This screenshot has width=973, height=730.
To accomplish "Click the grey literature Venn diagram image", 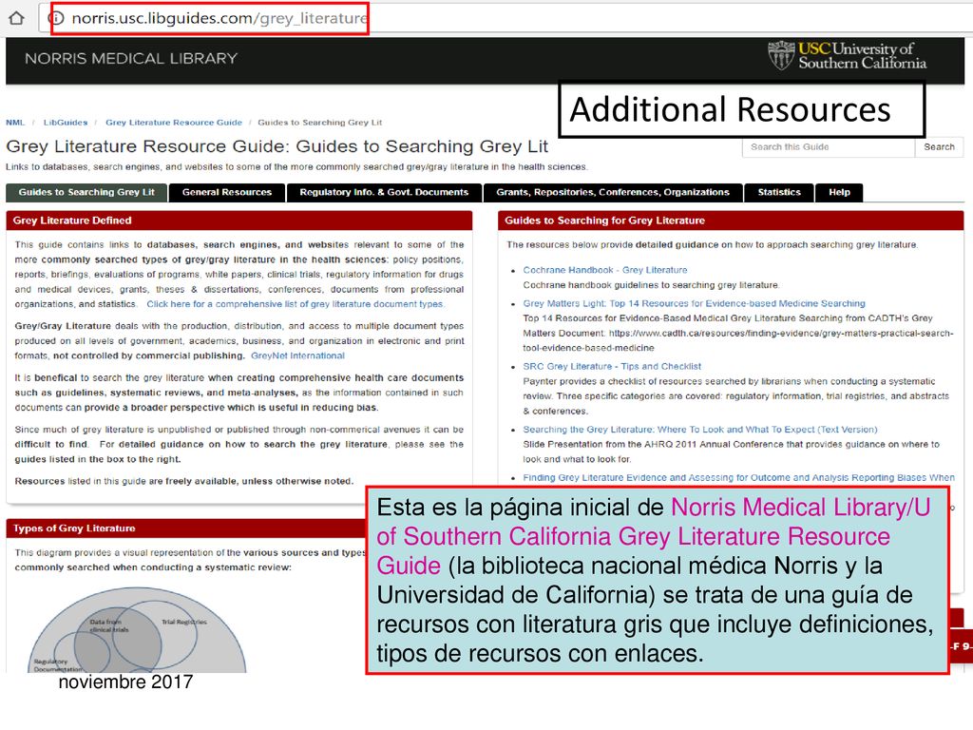I will pos(138,630).
